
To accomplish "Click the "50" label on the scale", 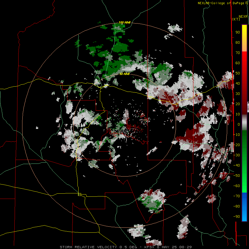I will click(238, 73).
